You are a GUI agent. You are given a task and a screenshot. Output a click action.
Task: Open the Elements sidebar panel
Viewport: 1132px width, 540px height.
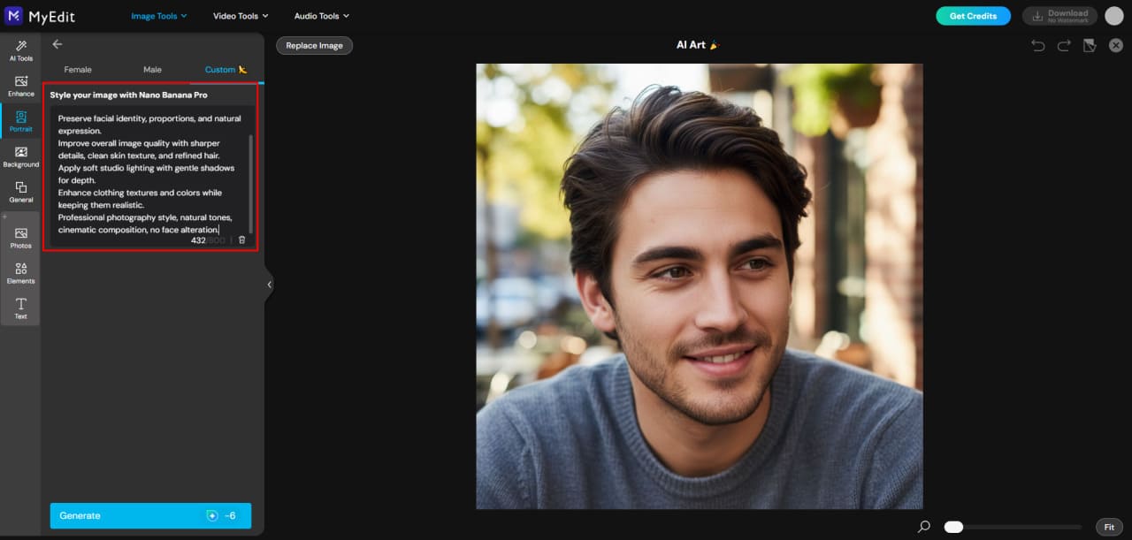(x=20, y=273)
